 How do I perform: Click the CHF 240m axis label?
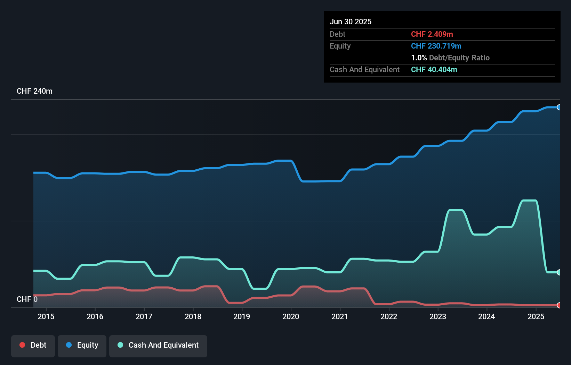[x=34, y=91]
